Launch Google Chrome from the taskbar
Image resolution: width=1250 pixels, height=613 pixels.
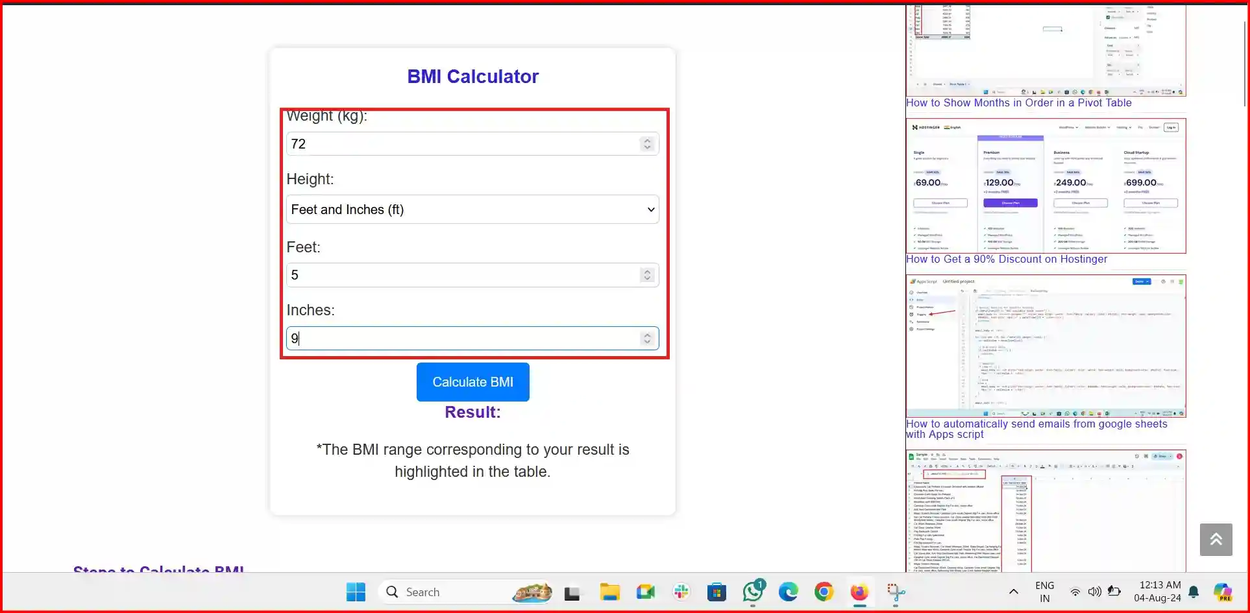click(824, 592)
